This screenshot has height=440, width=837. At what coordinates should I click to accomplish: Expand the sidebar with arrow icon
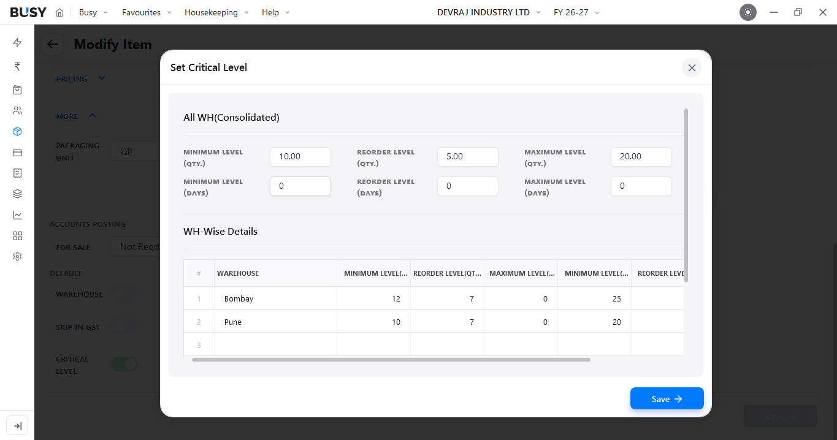pos(17,426)
